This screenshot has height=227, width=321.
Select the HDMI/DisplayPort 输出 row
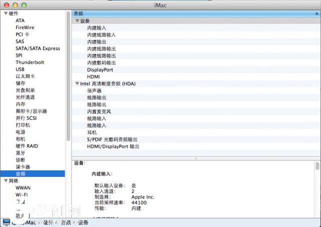113,147
